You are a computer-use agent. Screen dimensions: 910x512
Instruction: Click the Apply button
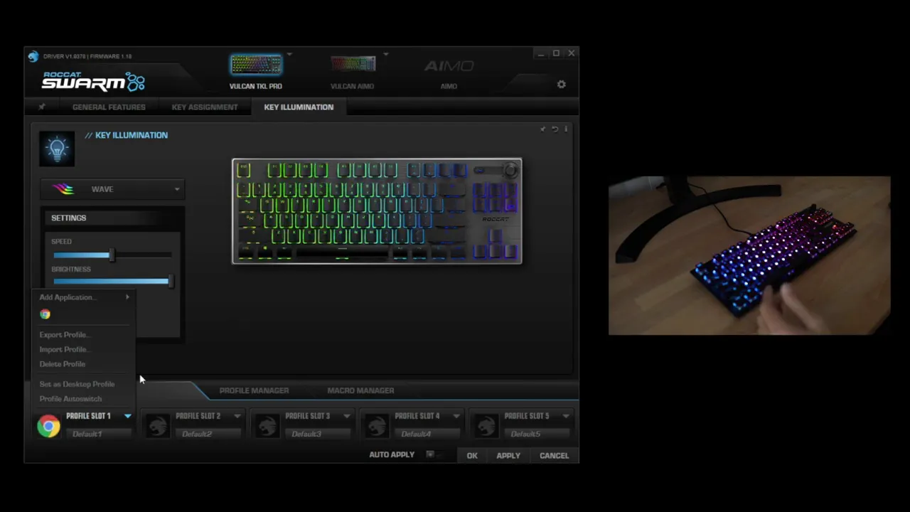(508, 456)
